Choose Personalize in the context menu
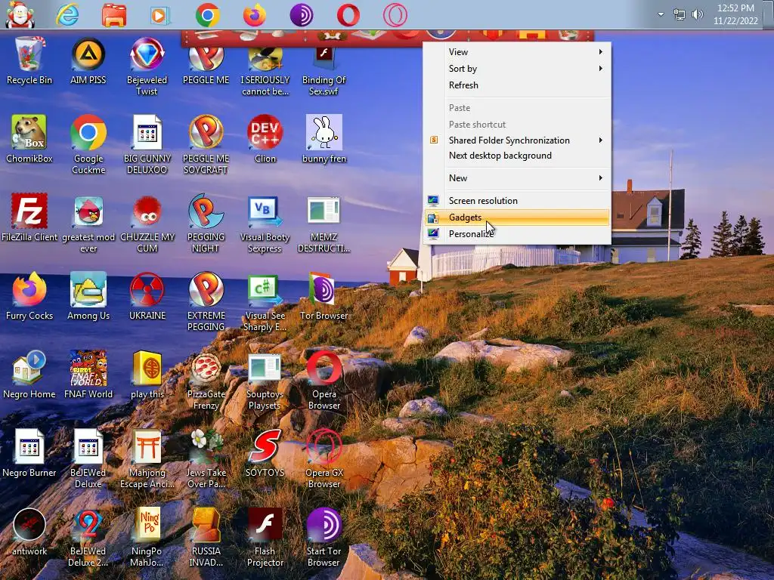The width and height of the screenshot is (774, 580). click(517, 234)
